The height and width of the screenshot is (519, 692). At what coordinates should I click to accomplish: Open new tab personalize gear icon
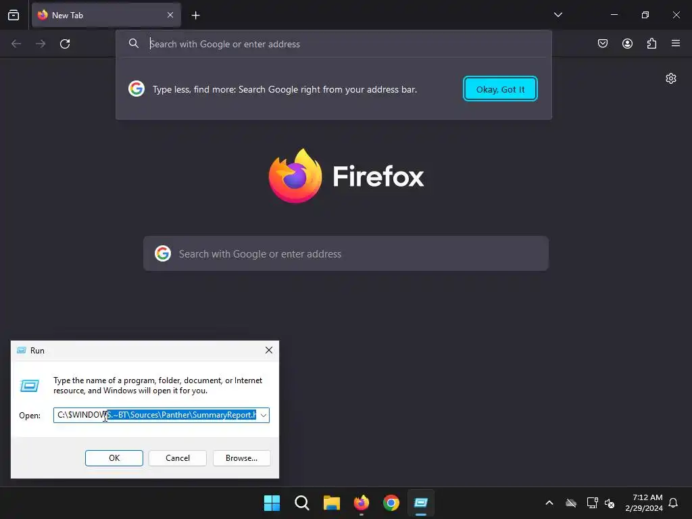point(671,78)
